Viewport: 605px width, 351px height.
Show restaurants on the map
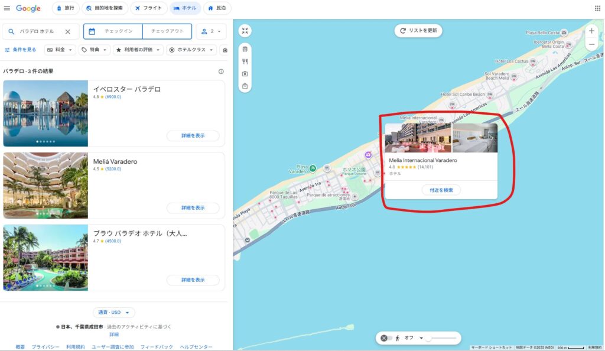[x=245, y=61]
